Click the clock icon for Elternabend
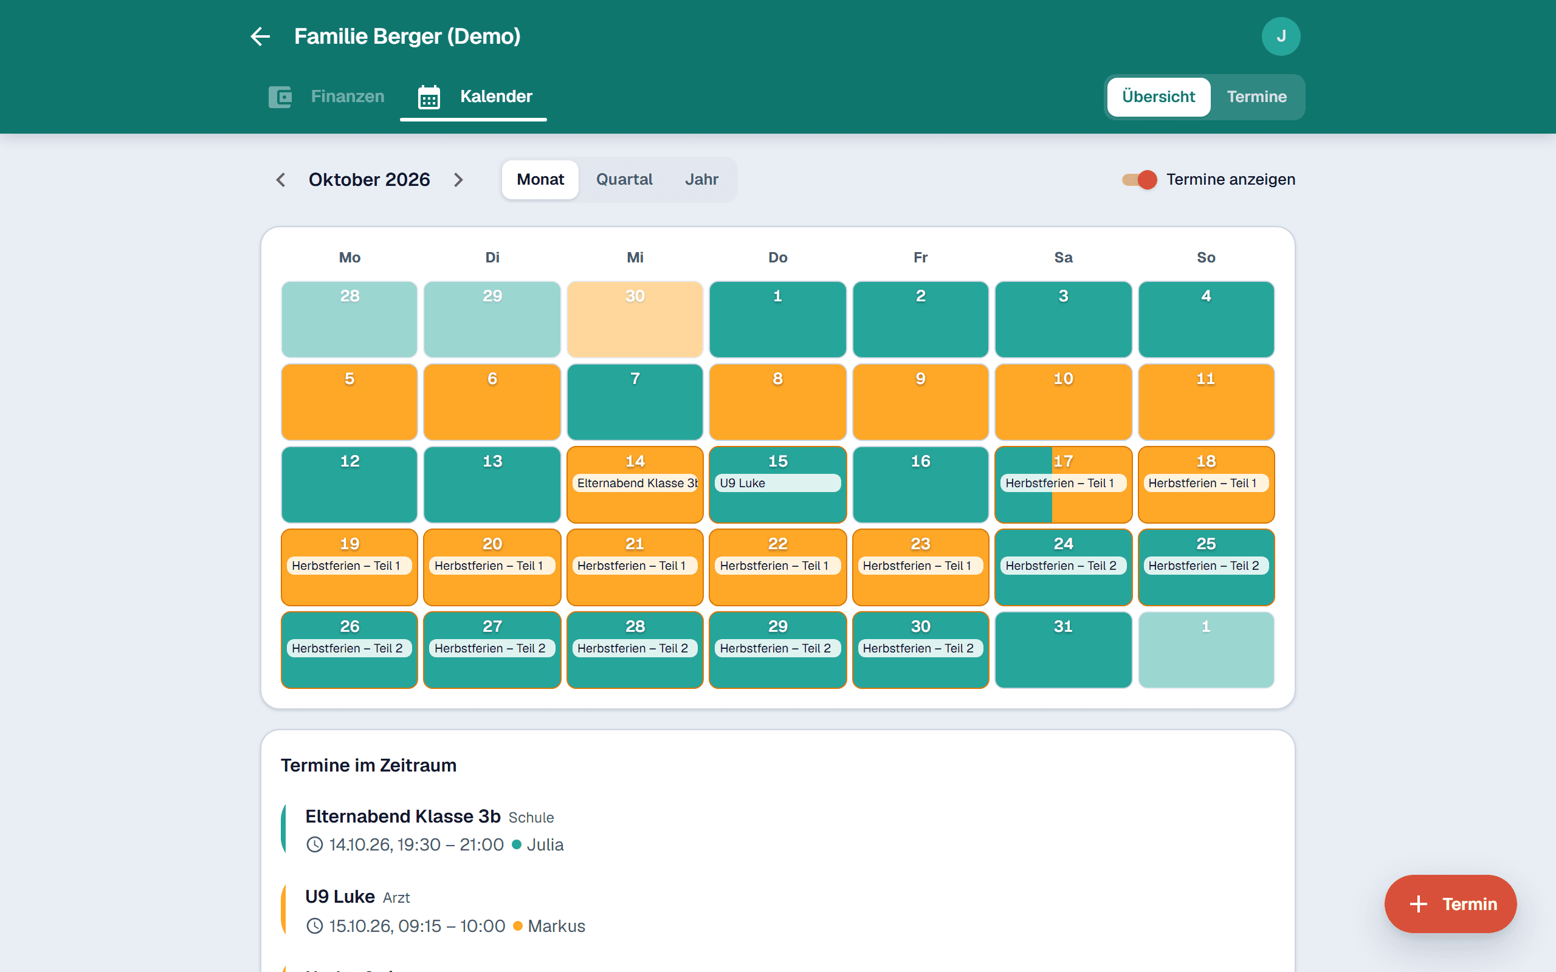1556x972 pixels. [x=314, y=844]
